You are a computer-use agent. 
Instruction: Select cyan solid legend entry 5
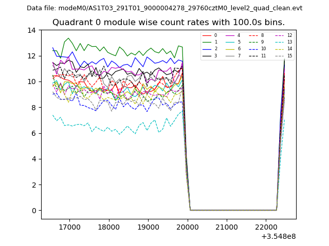point(233,42)
